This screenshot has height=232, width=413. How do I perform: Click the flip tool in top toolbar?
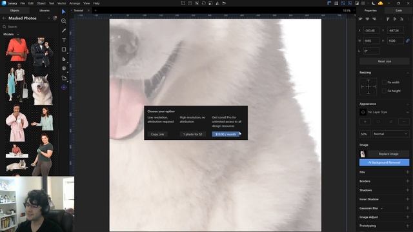[217, 3]
